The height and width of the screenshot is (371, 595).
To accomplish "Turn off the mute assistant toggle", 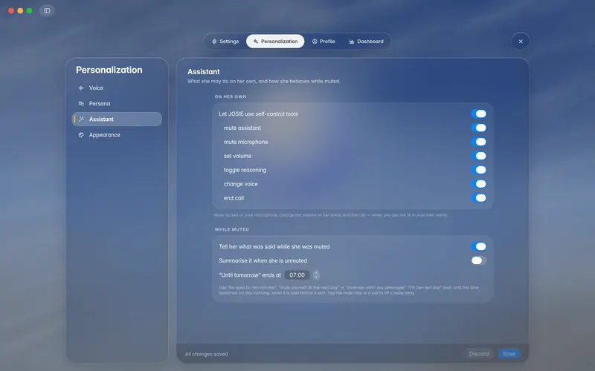I will click(x=479, y=128).
